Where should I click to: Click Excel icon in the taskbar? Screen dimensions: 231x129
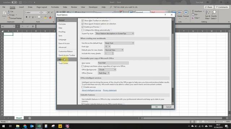point(39,126)
